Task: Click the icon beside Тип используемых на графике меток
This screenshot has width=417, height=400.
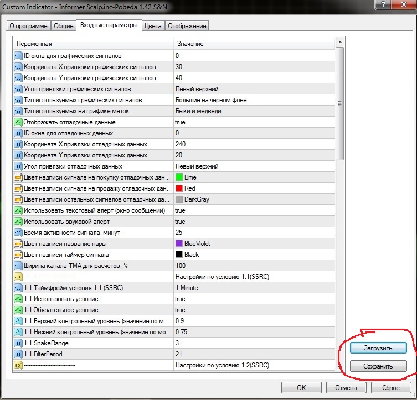Action: pos(18,112)
